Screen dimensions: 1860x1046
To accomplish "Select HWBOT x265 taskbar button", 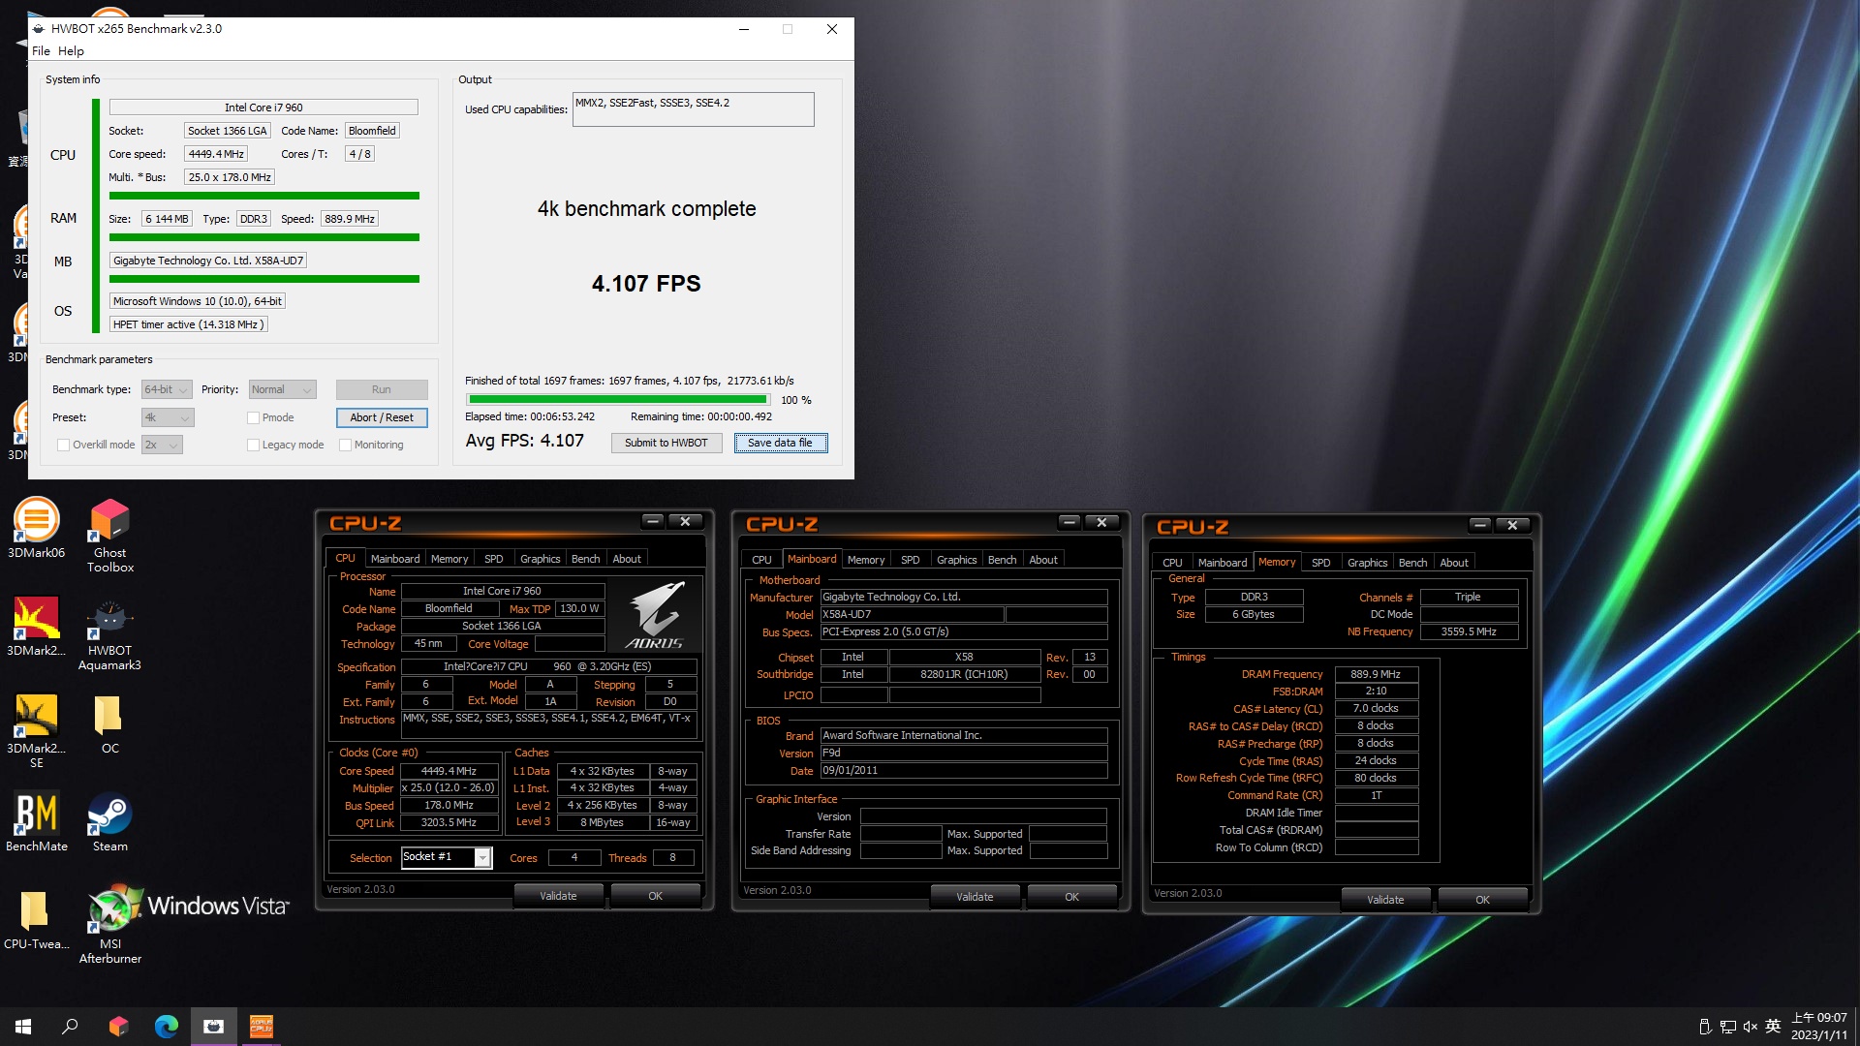I will [x=213, y=1027].
